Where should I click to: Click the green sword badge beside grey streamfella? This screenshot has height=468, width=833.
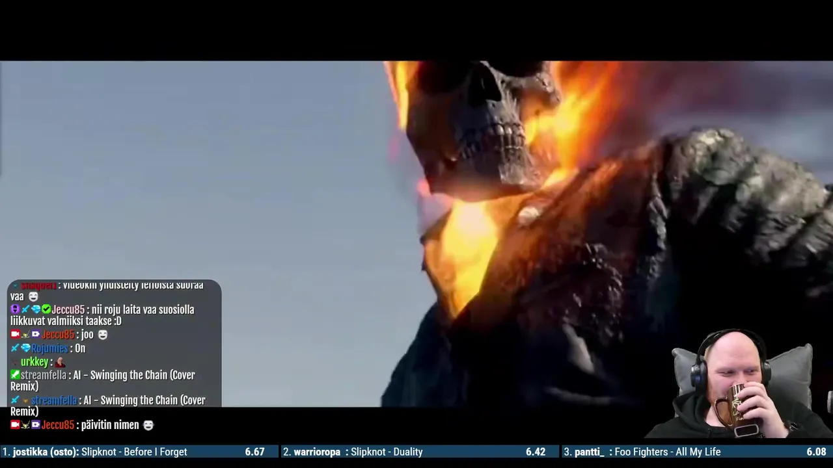click(x=15, y=375)
